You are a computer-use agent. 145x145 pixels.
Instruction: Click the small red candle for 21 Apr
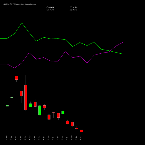pyautogui.click(x=77, y=128)
